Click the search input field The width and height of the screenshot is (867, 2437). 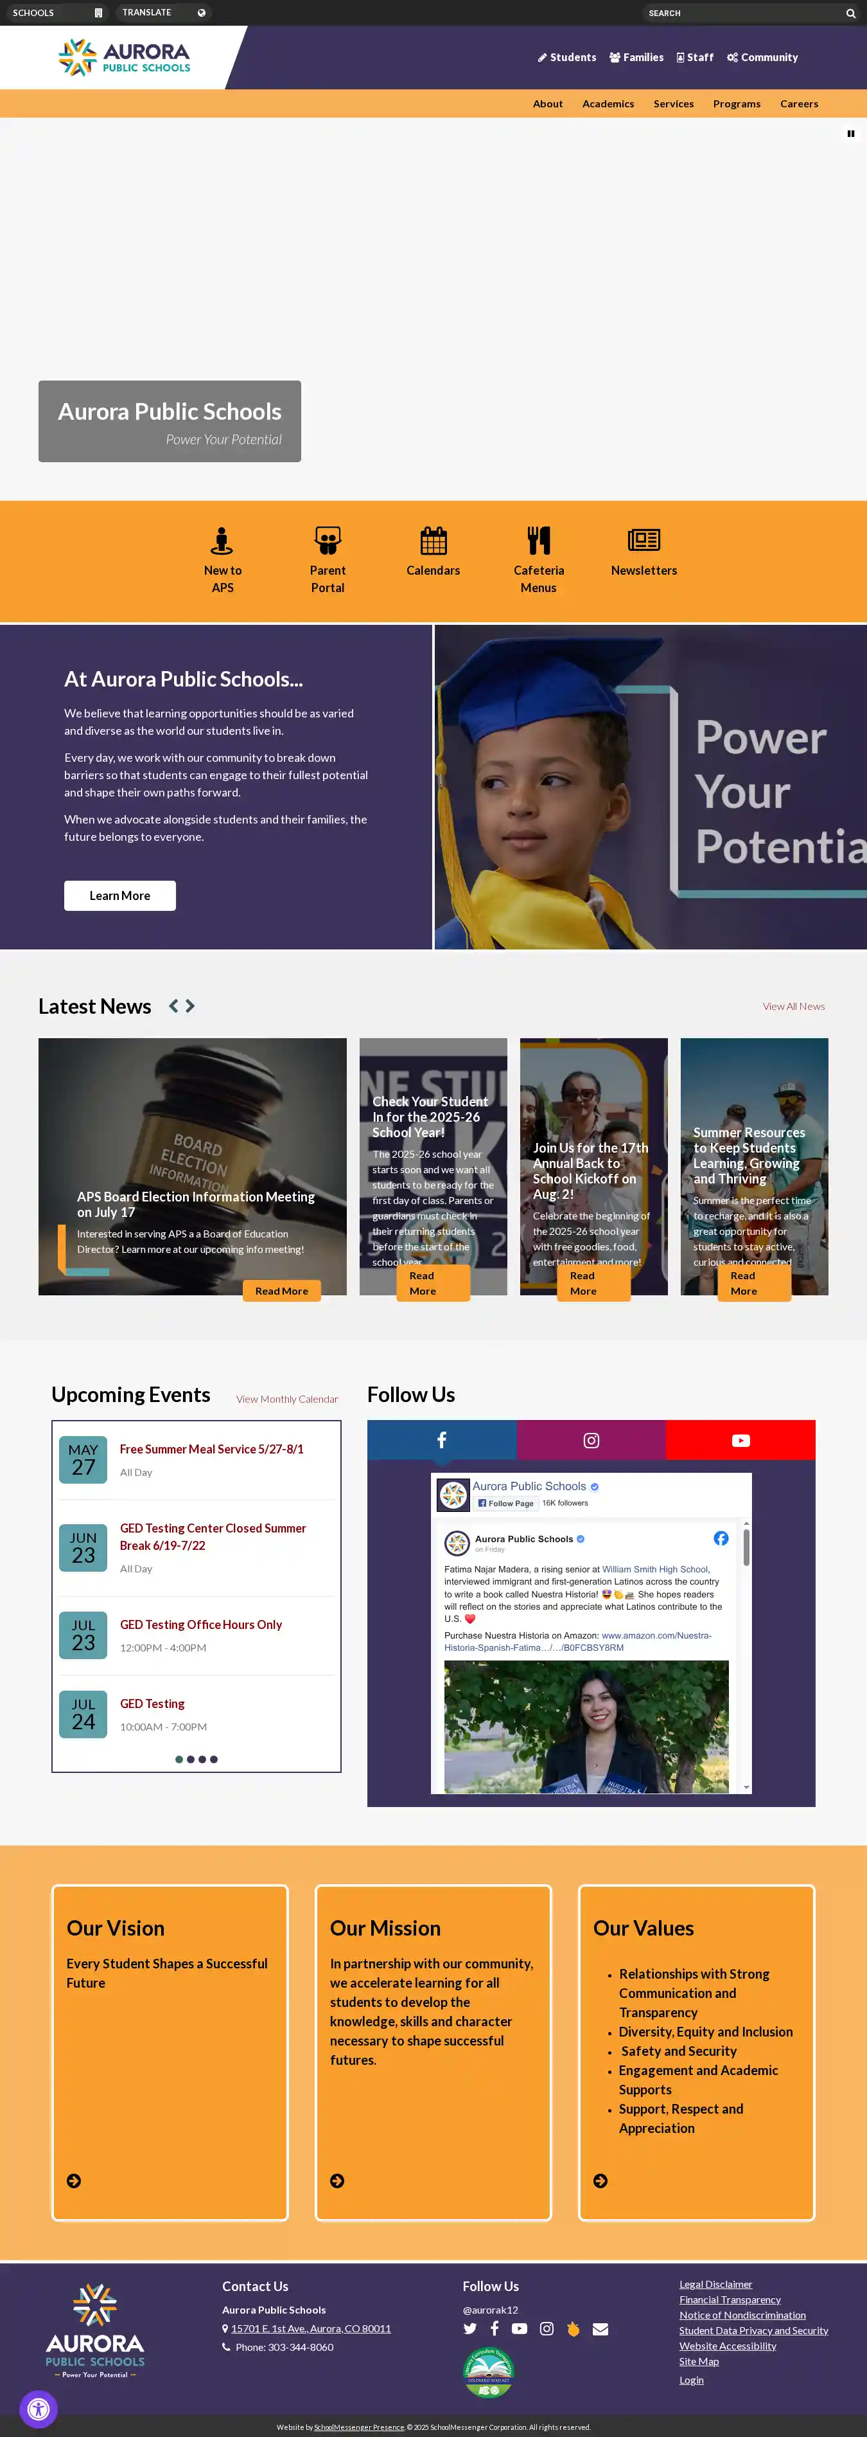743,13
